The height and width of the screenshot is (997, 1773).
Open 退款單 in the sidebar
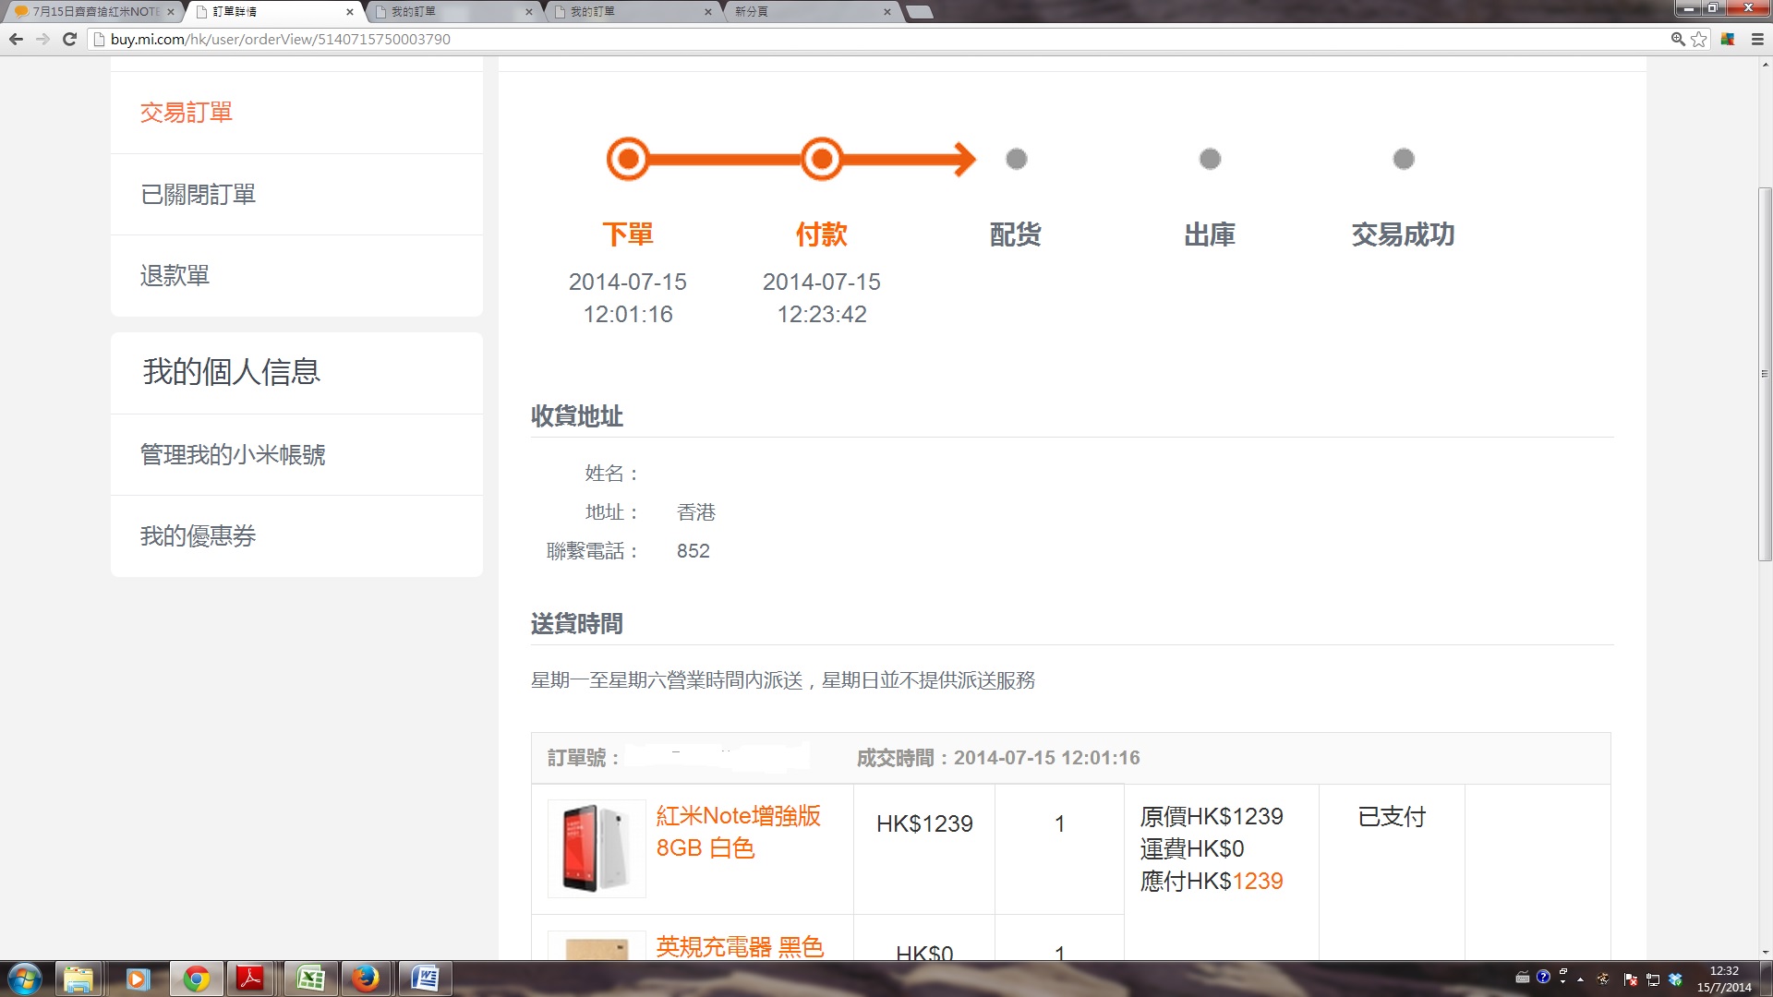tap(175, 275)
